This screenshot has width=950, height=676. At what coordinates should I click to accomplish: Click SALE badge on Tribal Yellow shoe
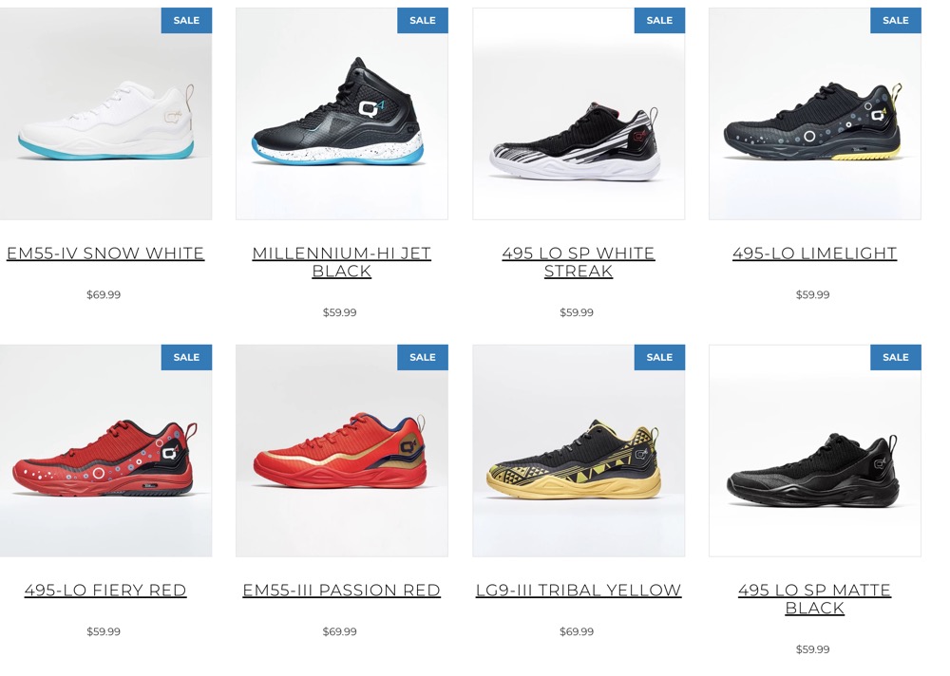click(x=659, y=357)
